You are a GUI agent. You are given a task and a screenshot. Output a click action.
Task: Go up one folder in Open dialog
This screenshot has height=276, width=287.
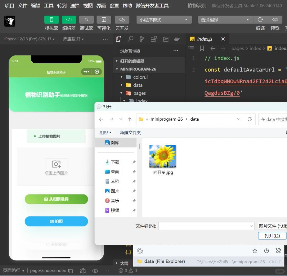pos(130,119)
